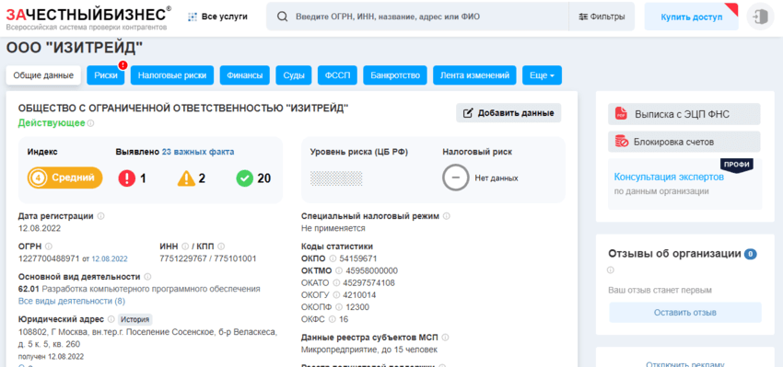The width and height of the screenshot is (783, 367).
Task: Click the green checkmark positive facts icon
Action: click(x=245, y=178)
